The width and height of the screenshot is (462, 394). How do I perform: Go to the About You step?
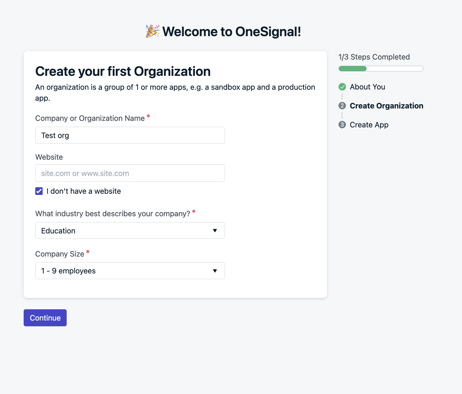coord(367,87)
